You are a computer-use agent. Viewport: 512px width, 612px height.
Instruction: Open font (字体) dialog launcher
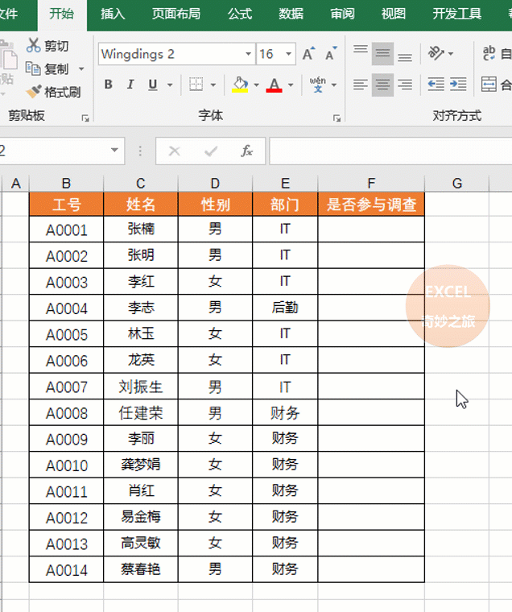[337, 118]
